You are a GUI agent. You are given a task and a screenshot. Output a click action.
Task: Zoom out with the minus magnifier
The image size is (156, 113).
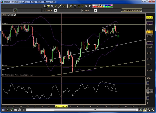(149, 110)
